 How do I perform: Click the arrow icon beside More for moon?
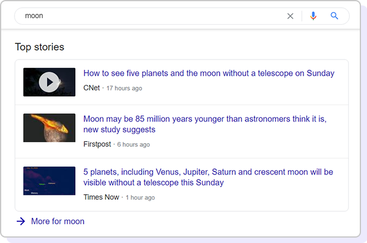[21, 221]
